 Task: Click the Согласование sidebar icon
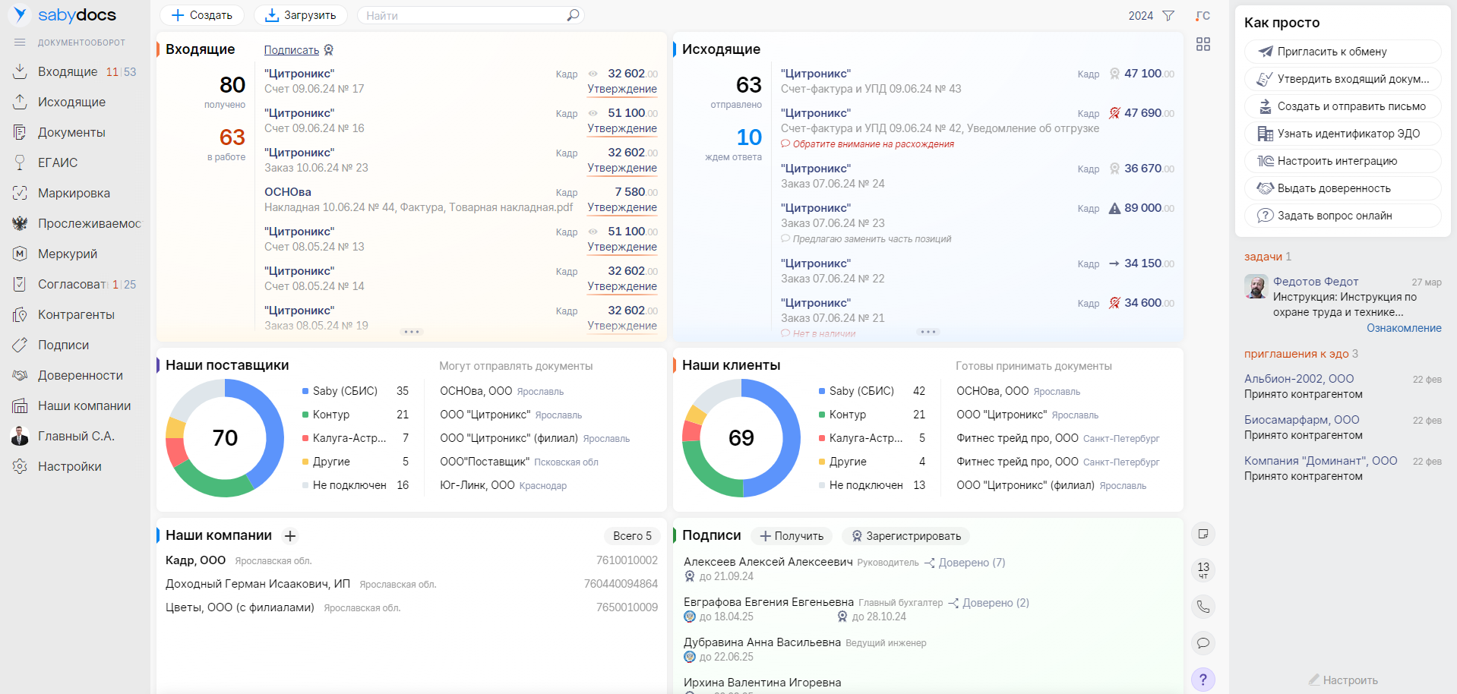pos(21,284)
